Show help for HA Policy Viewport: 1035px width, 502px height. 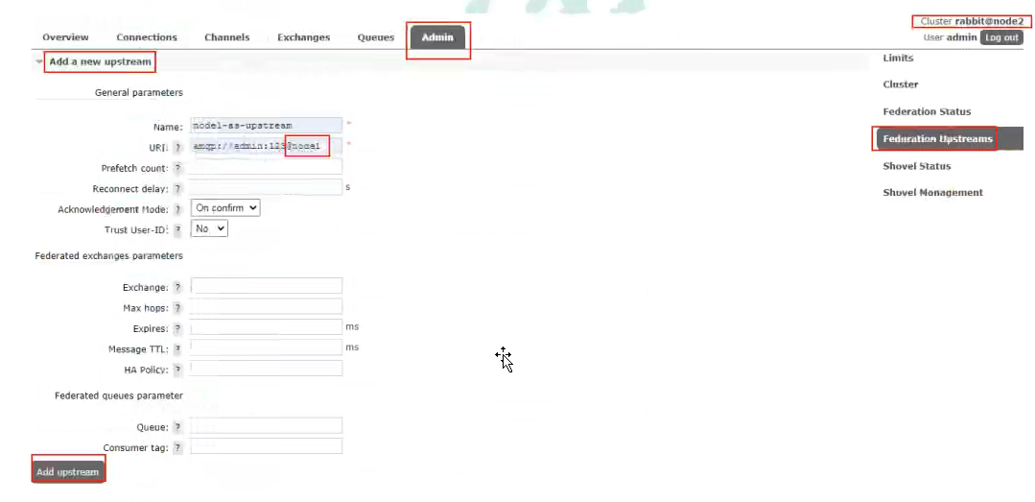click(x=176, y=370)
